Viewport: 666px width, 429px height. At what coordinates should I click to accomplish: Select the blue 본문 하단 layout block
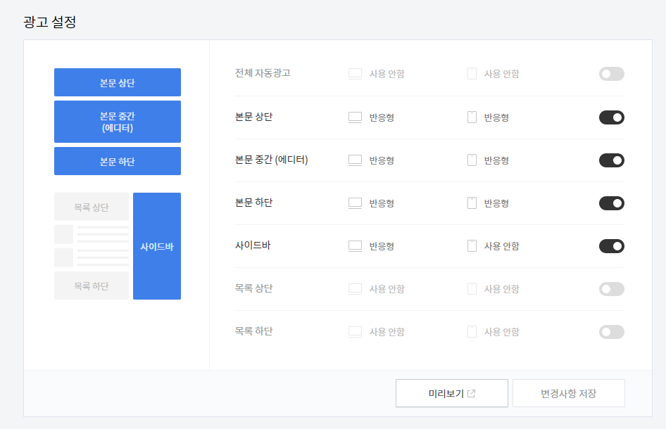[118, 161]
